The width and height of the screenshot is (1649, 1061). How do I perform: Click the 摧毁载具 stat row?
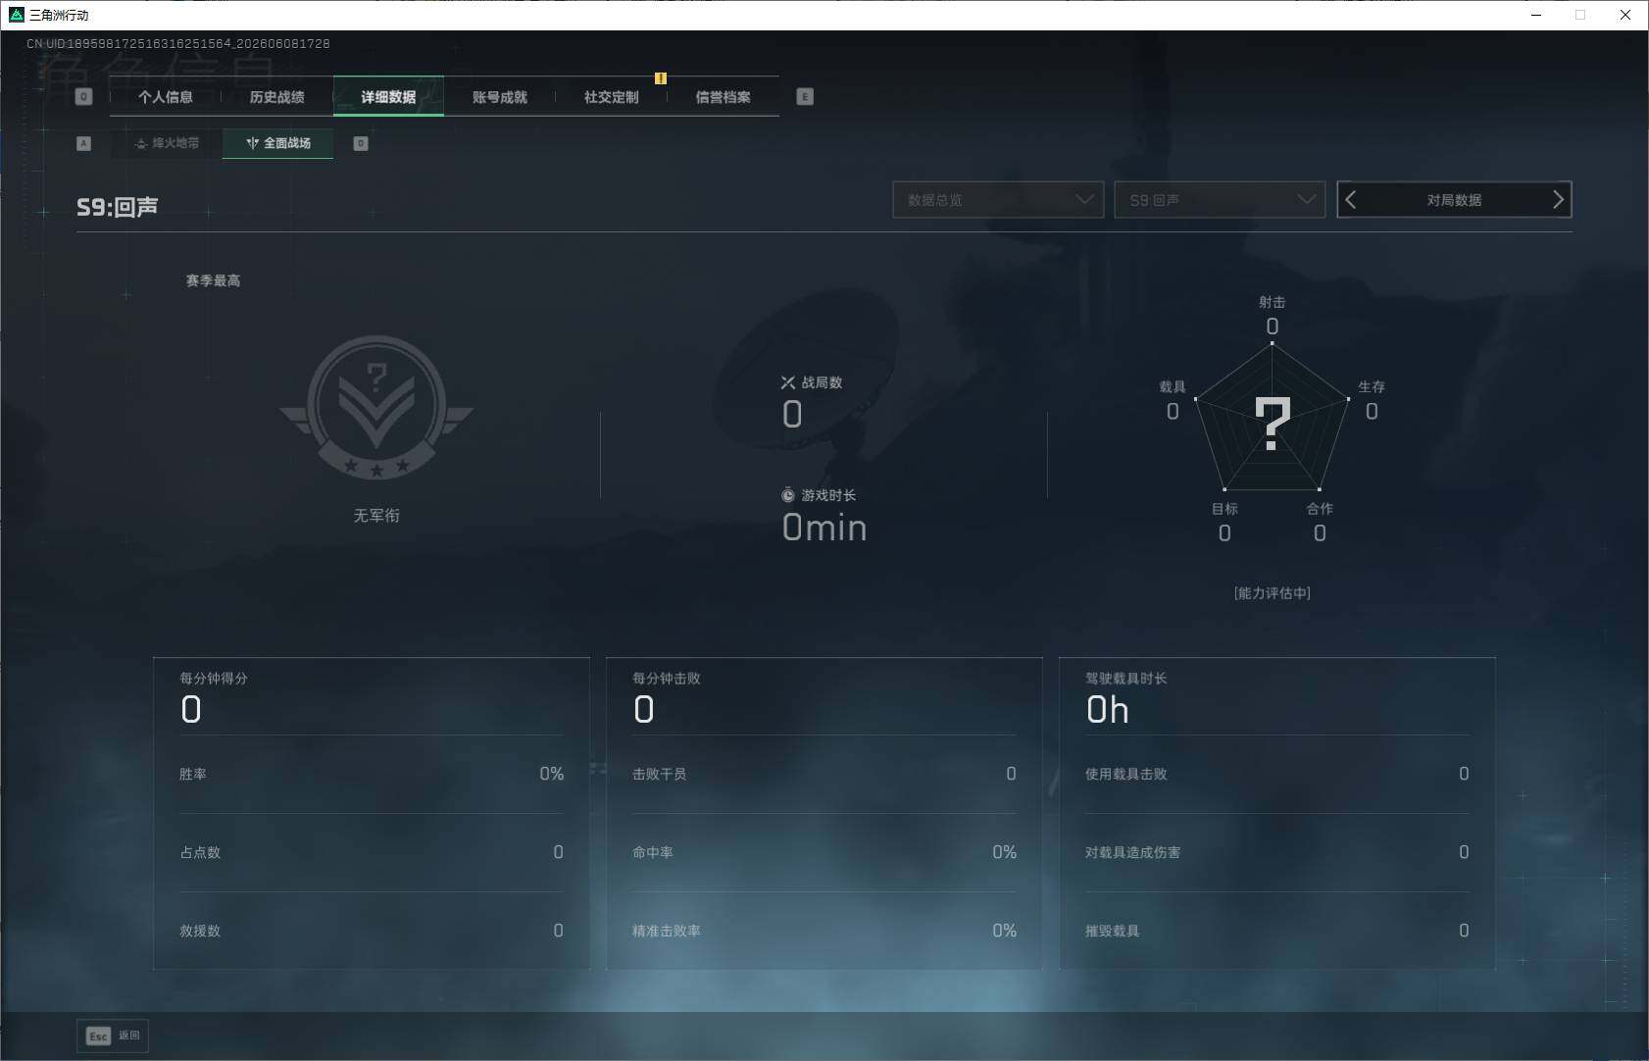1277,931
